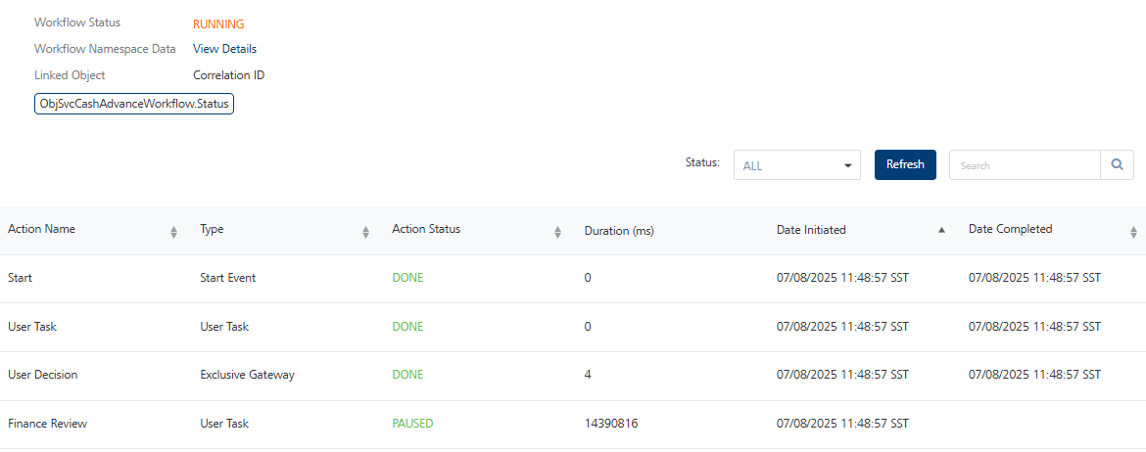Click the Duration (ms) column header
1146x452 pixels.
(619, 231)
